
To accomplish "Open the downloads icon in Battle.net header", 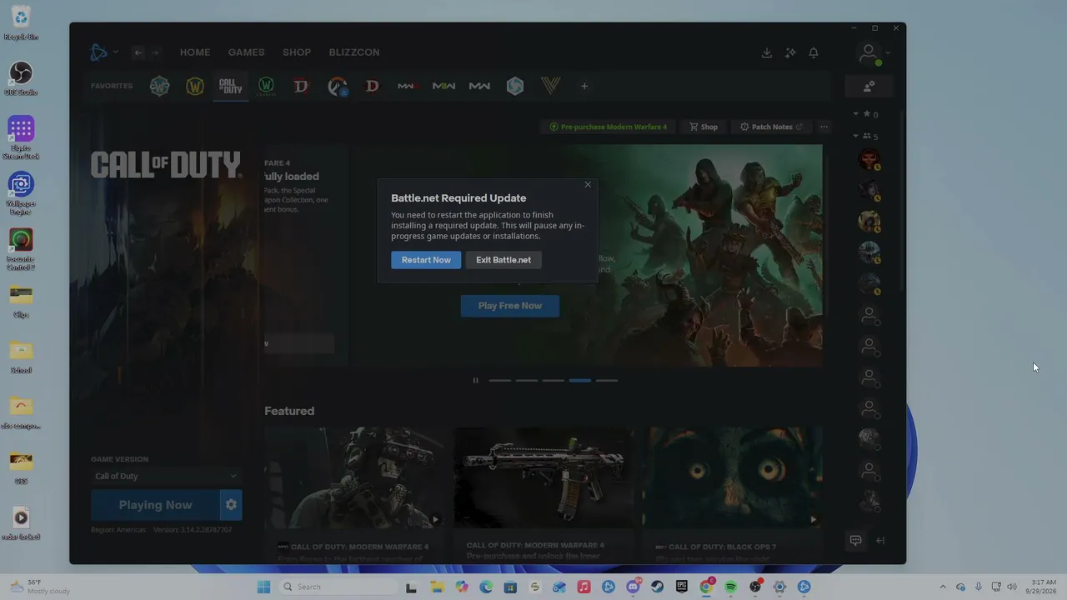I will pyautogui.click(x=767, y=52).
